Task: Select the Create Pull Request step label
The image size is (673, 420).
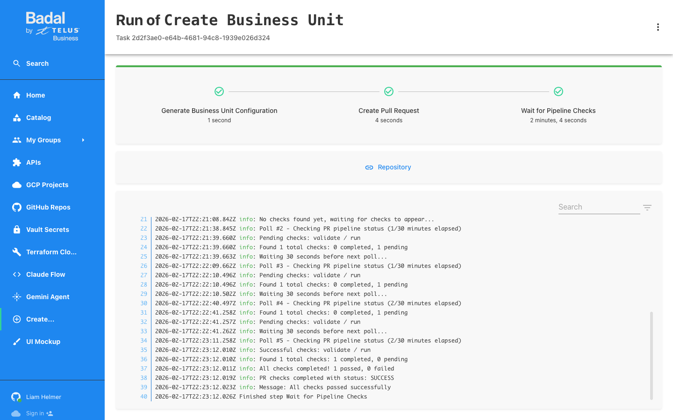Action: pos(389,111)
